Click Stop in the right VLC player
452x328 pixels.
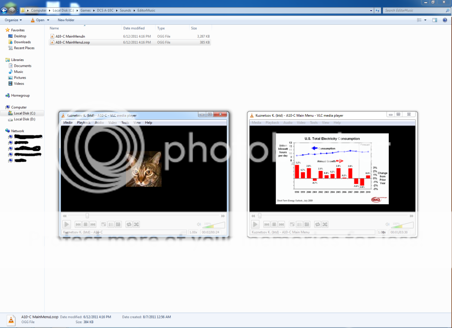coord(273,225)
